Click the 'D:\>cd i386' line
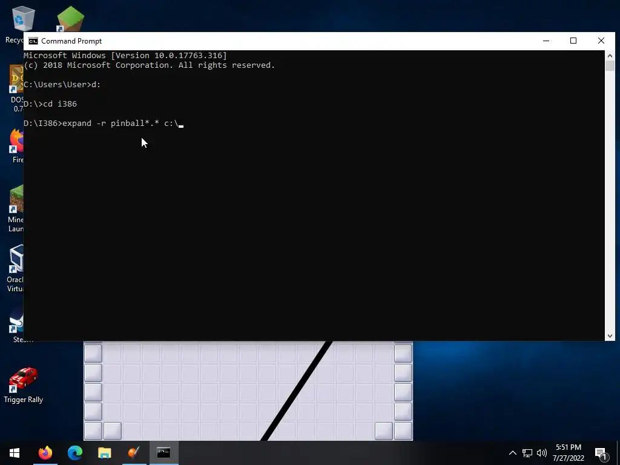Image resolution: width=620 pixels, height=465 pixels. click(x=50, y=104)
